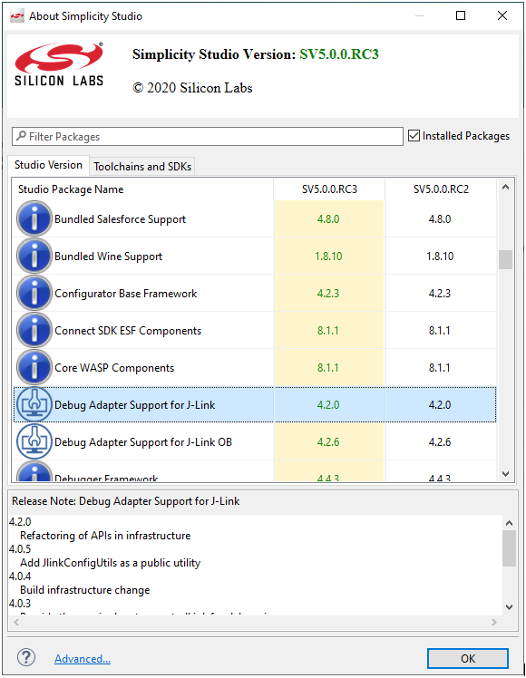Open the Toolchains and SDKs tab
The height and width of the screenshot is (678, 526).
[x=142, y=167]
